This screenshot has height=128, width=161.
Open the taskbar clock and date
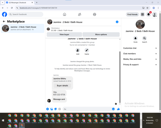point(150,120)
